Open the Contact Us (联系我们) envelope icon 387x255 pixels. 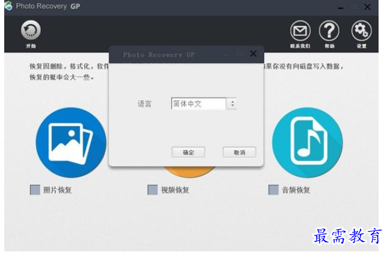coord(300,31)
